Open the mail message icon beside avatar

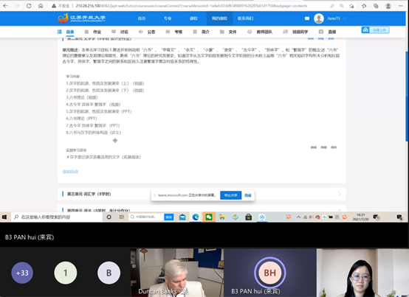coord(307,18)
